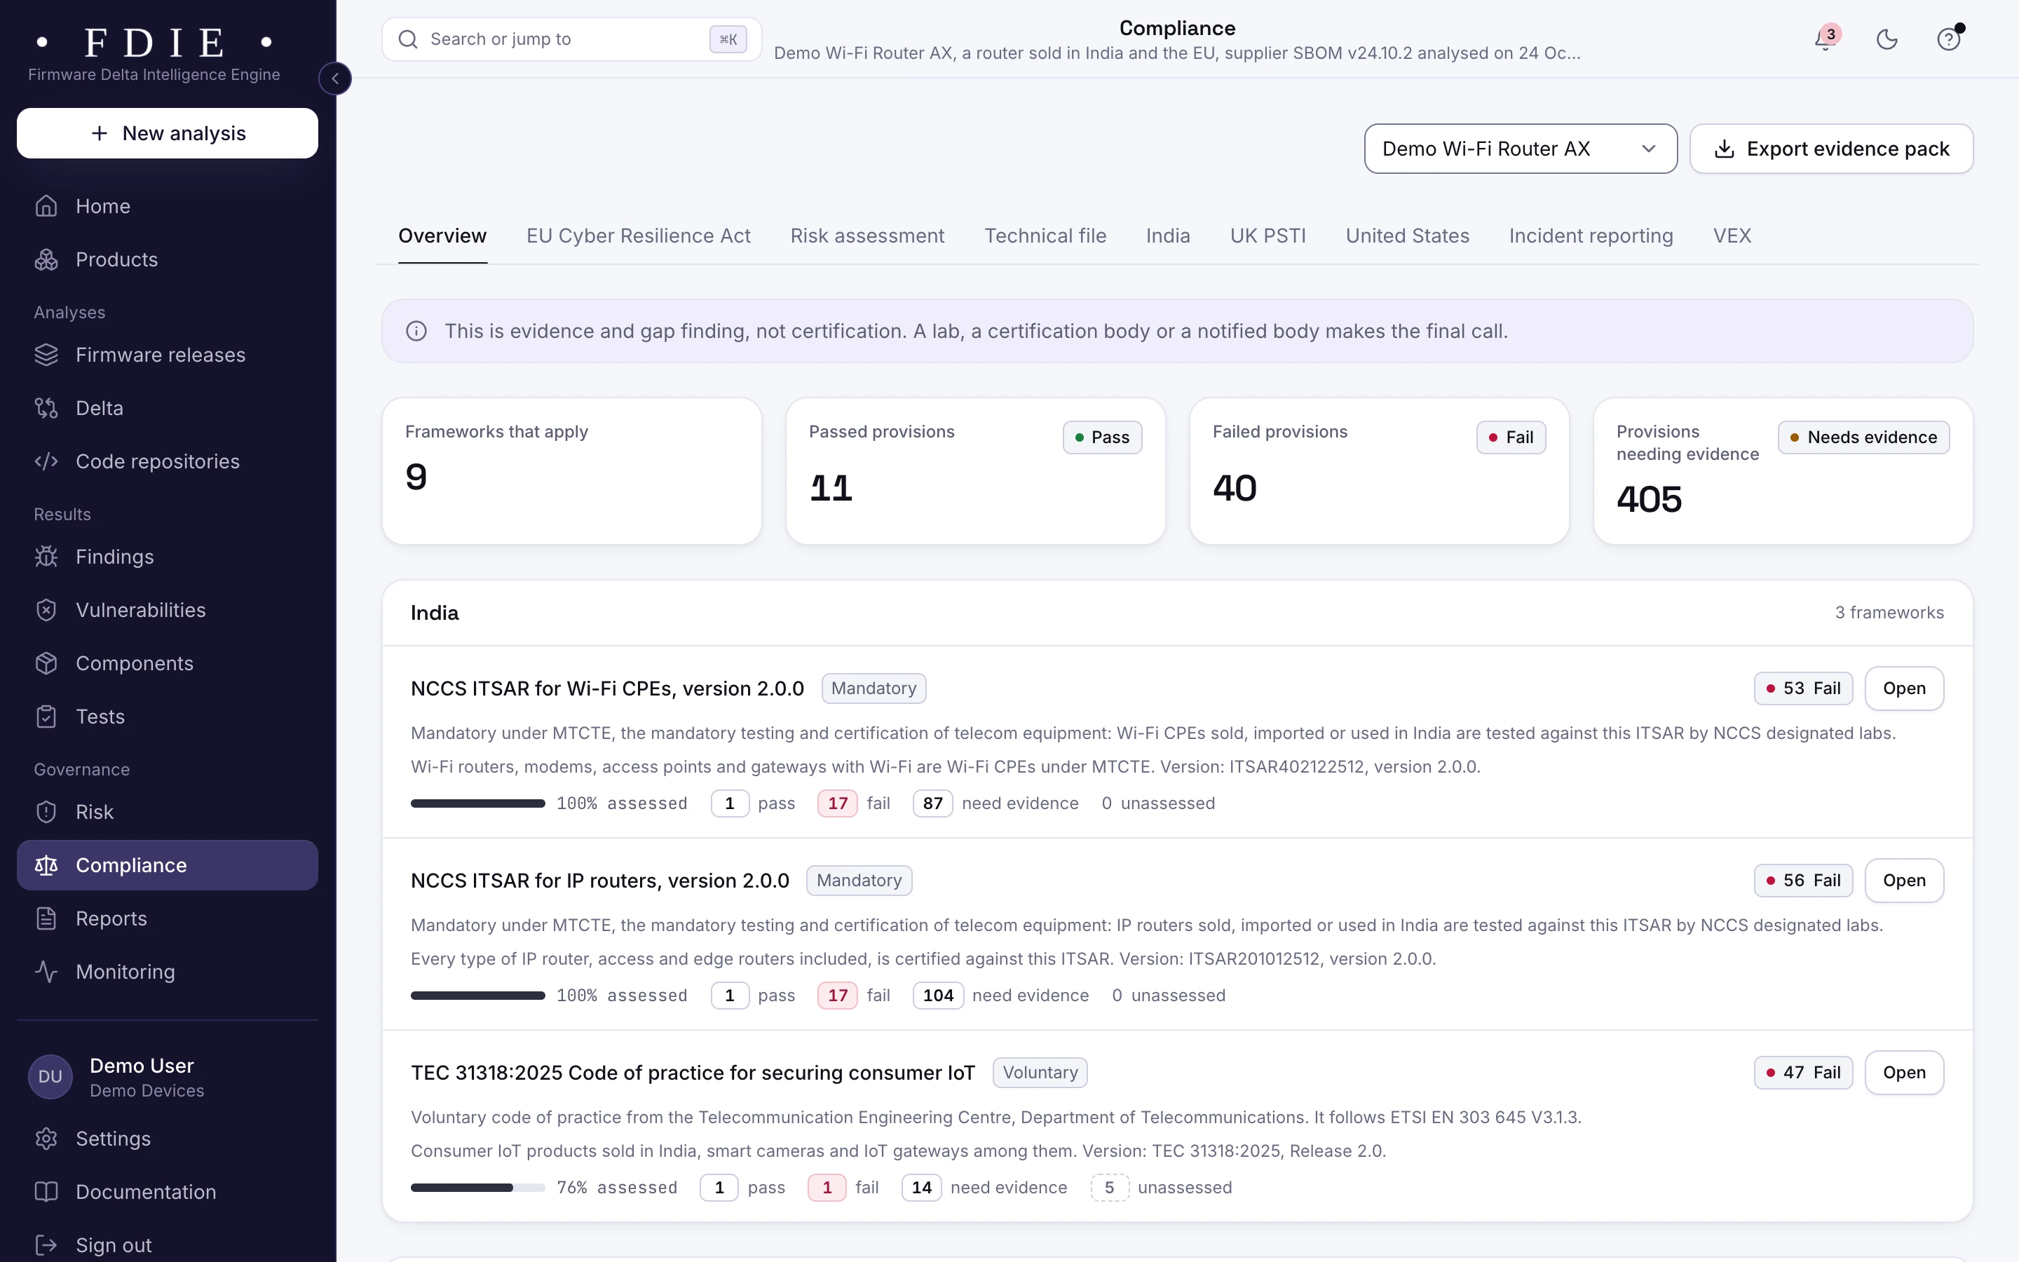Focus the Search or jump to field
The height and width of the screenshot is (1262, 2019).
pyautogui.click(x=571, y=39)
